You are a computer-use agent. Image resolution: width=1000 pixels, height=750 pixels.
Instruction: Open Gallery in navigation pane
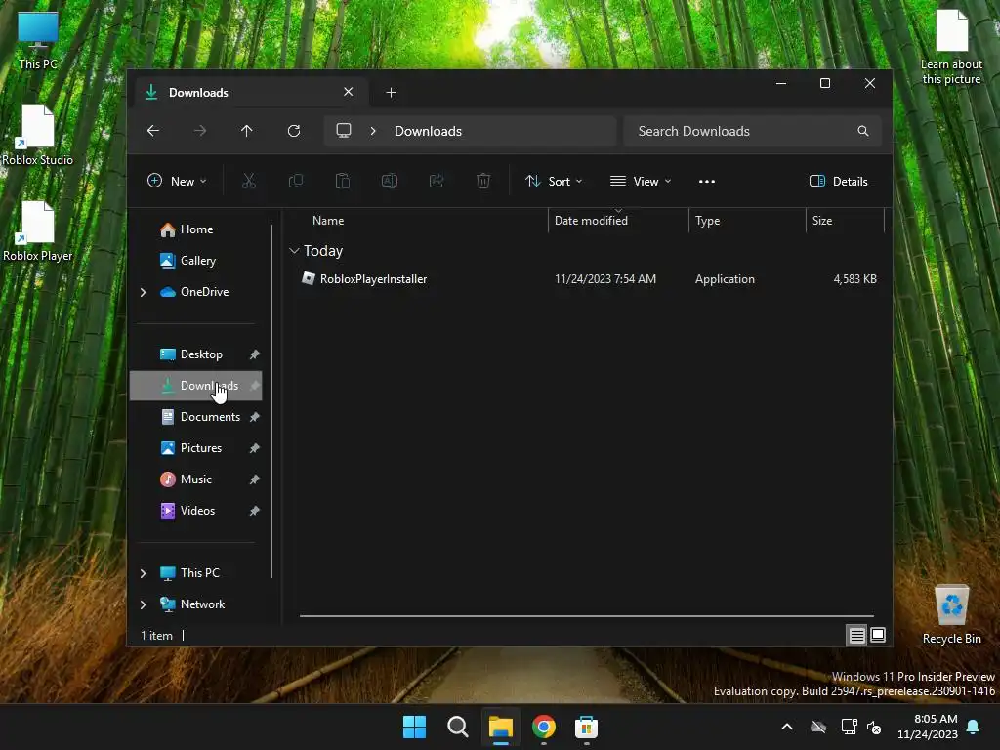(x=197, y=261)
